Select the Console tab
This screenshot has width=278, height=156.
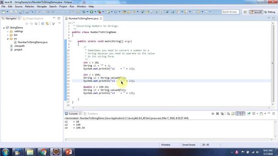coord(73,114)
